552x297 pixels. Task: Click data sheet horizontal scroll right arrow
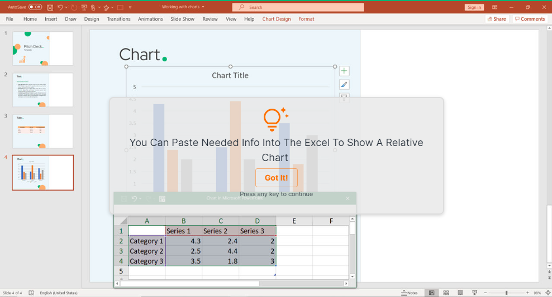coord(346,283)
